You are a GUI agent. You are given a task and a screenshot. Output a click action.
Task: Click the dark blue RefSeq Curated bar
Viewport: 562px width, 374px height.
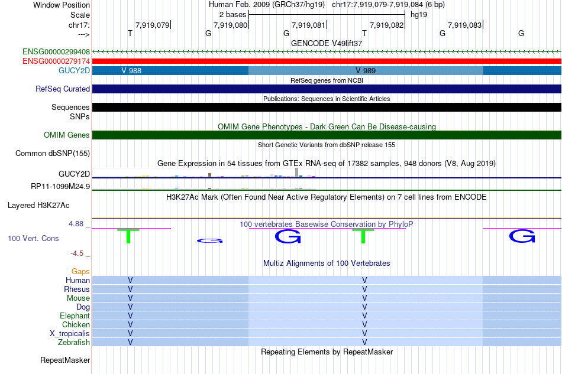click(x=327, y=89)
